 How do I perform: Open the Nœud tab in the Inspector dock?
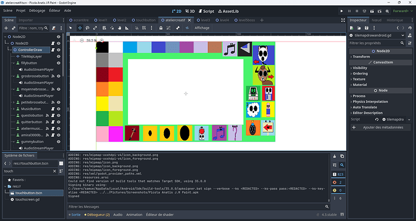(x=376, y=20)
